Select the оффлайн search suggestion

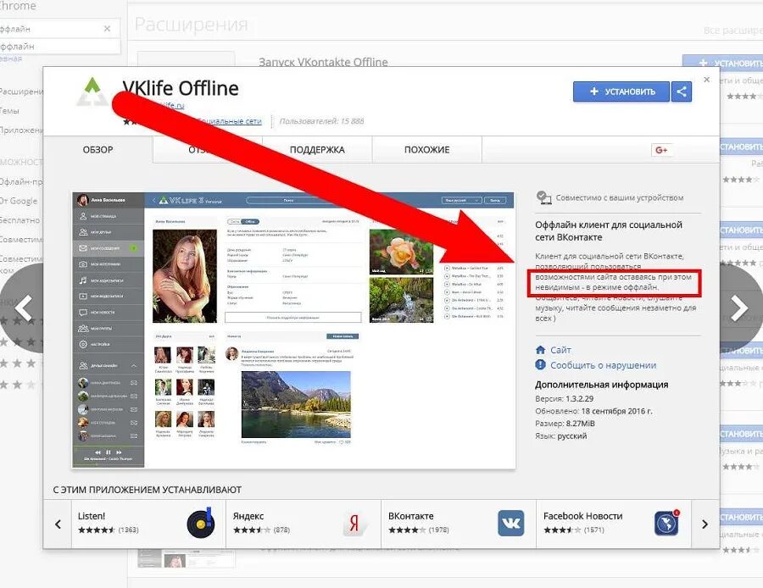coord(60,47)
